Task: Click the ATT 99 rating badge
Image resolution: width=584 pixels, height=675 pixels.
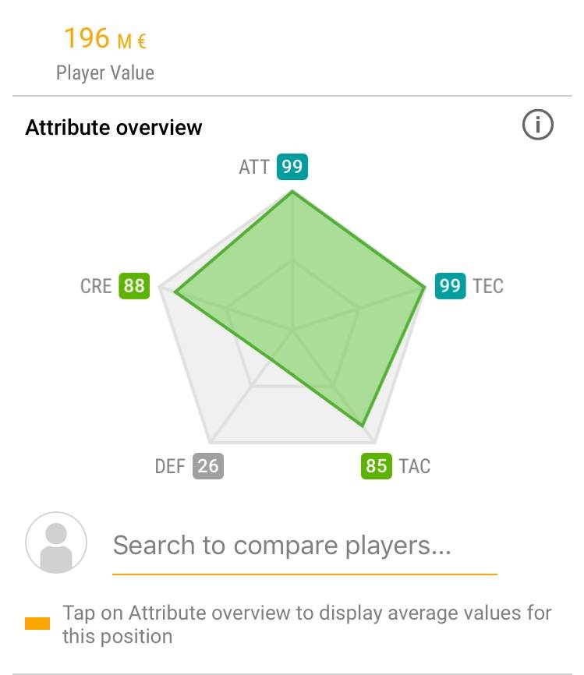Action: 292,167
